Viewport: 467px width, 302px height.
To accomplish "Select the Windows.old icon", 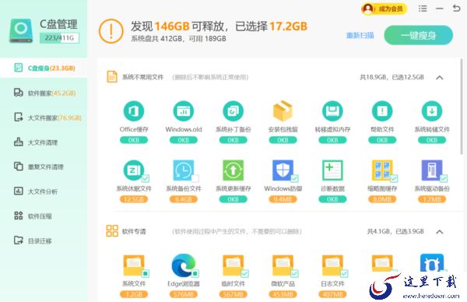I will [184, 111].
